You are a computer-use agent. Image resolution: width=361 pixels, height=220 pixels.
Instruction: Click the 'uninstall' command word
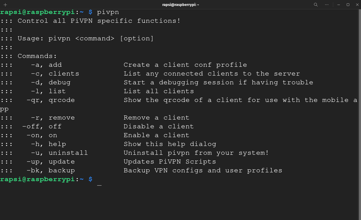(68, 153)
